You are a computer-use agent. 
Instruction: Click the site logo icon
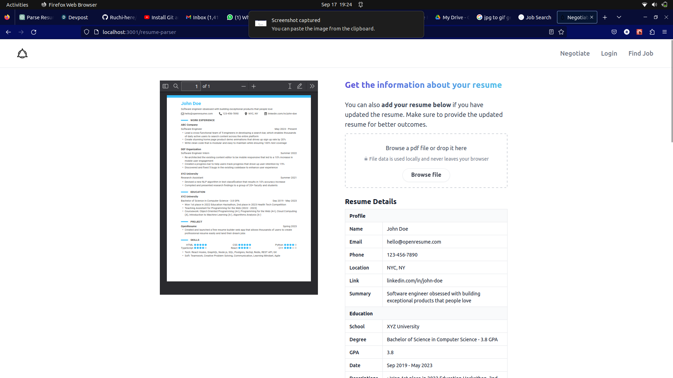click(22, 53)
